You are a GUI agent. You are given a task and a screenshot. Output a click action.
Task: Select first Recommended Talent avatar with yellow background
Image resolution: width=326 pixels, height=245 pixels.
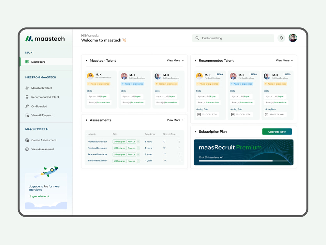(x=200, y=76)
